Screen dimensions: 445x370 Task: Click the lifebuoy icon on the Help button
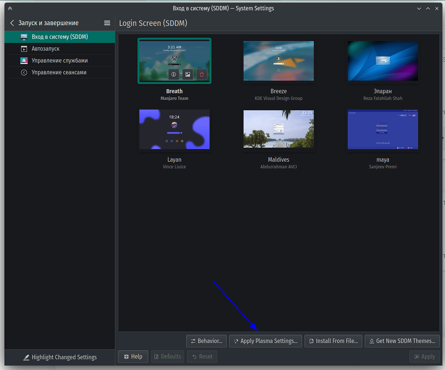[126, 356]
